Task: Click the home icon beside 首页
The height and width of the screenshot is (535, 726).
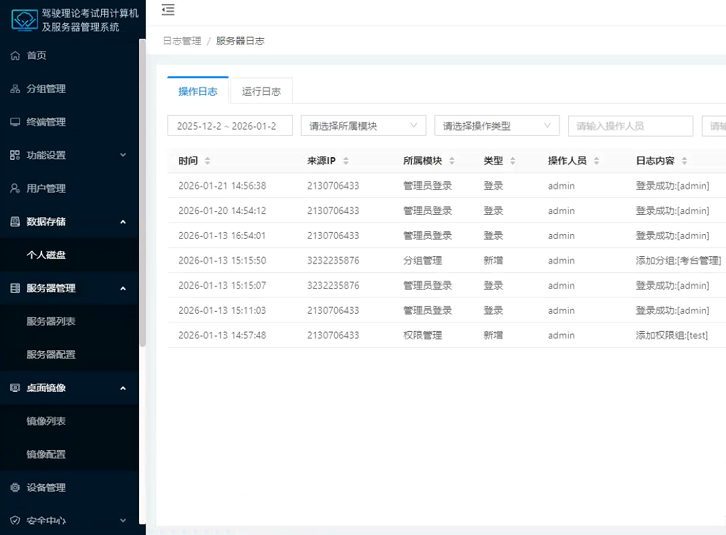Action: (15, 56)
